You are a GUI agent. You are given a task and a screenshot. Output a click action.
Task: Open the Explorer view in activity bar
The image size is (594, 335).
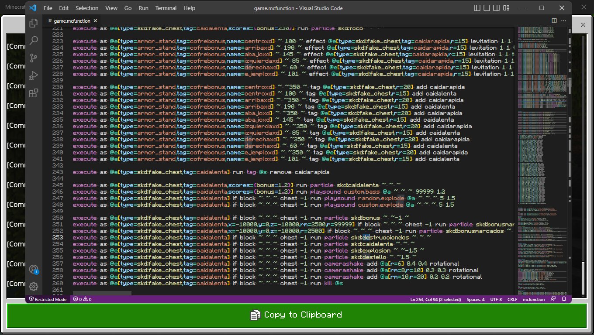pos(34,23)
